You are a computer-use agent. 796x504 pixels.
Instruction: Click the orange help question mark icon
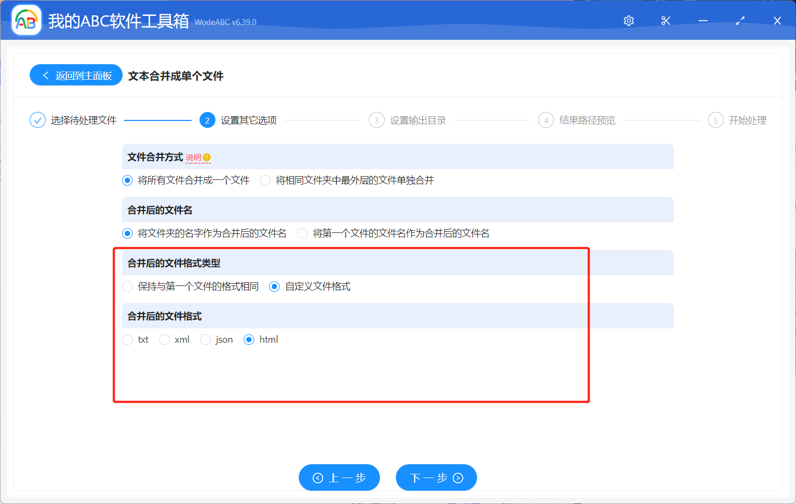(x=207, y=158)
